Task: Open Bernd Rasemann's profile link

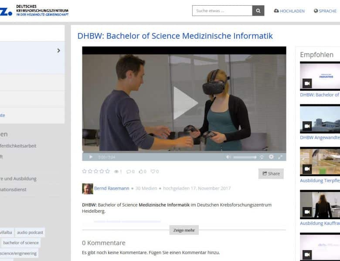Action: (x=112, y=188)
